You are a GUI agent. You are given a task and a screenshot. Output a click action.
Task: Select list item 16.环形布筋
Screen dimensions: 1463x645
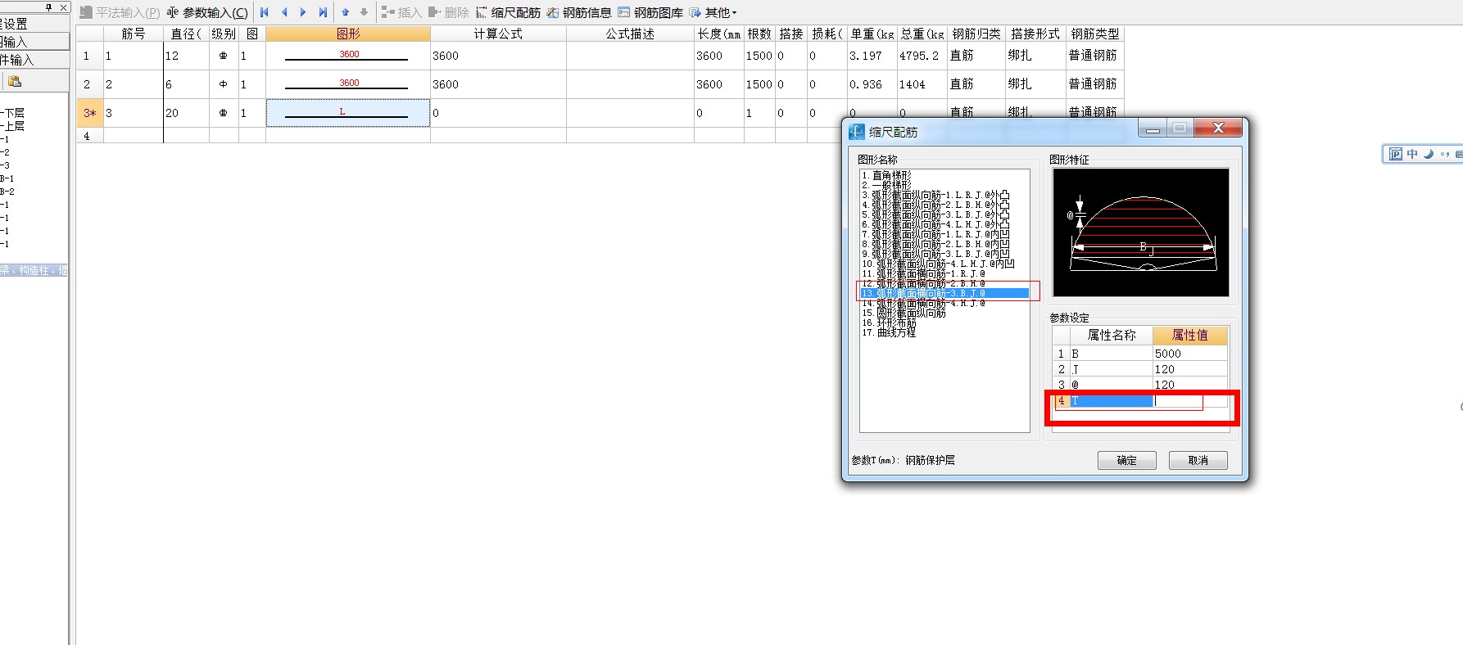889,322
